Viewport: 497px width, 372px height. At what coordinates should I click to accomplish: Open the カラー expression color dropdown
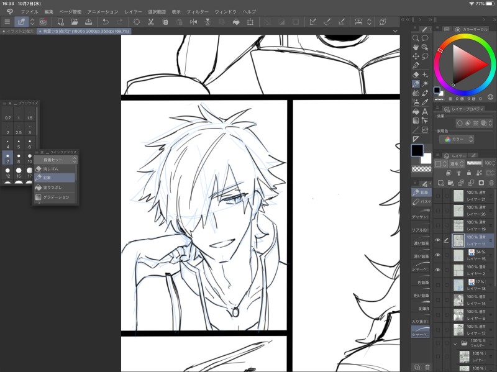pyautogui.click(x=457, y=139)
